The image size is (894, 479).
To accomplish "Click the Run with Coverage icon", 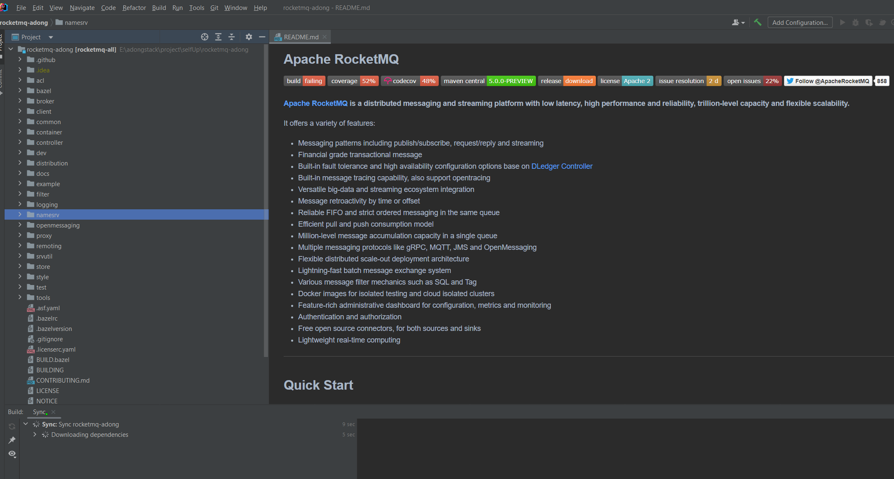I will pyautogui.click(x=869, y=22).
